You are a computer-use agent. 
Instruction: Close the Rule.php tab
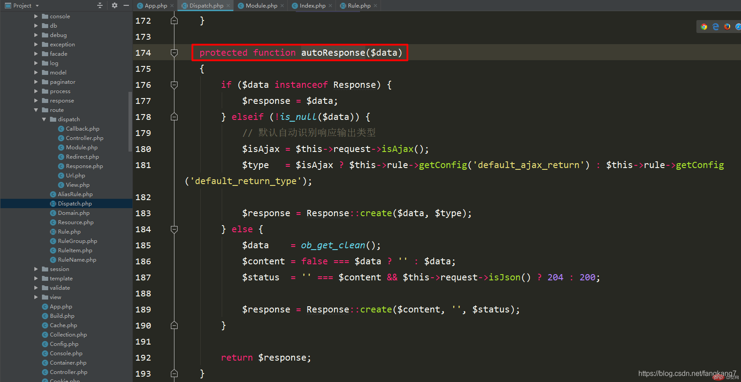click(x=376, y=6)
